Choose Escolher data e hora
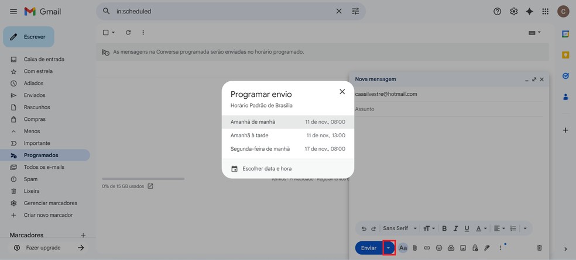 [287, 169]
